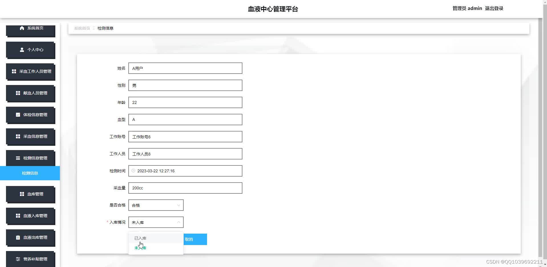Image resolution: width=547 pixels, height=267 pixels.
Task: Open the 营养补贴管理 sidebar menu
Action: pyautogui.click(x=31, y=259)
